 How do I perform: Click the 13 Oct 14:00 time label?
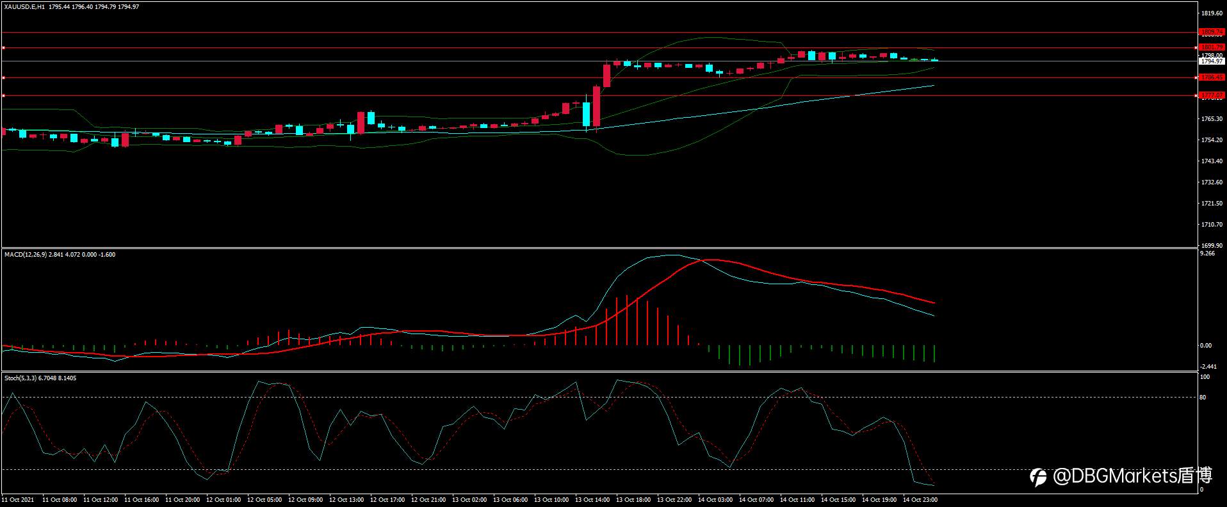[x=592, y=499]
